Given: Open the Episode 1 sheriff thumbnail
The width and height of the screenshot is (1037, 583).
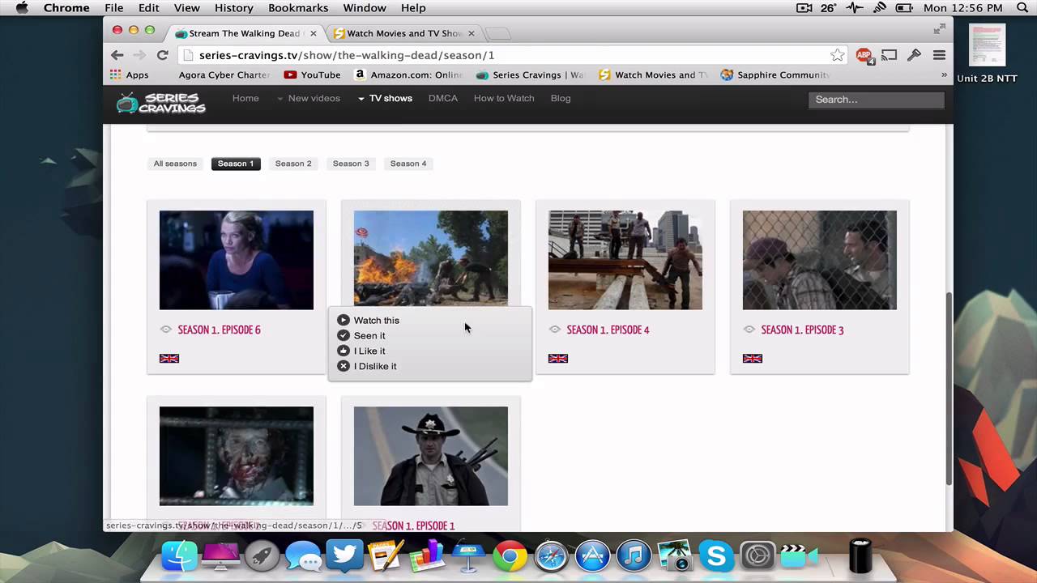Looking at the screenshot, I should (431, 456).
